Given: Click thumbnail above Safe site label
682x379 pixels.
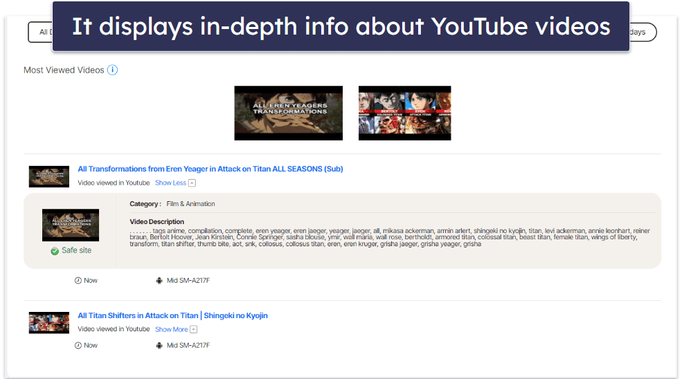Looking at the screenshot, I should click(x=71, y=225).
